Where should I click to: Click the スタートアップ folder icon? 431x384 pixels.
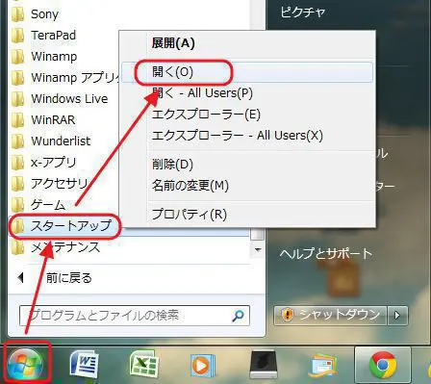[x=17, y=226]
